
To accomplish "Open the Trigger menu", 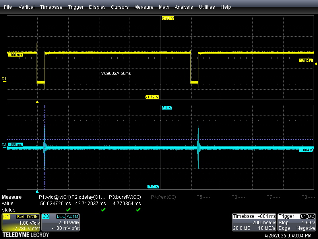I will (76, 7).
